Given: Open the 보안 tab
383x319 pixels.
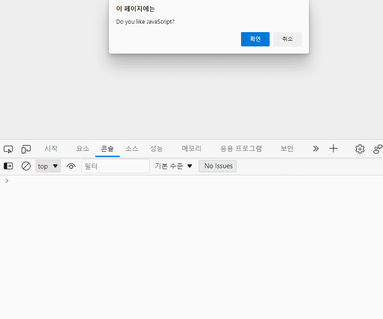Looking at the screenshot, I should coord(287,149).
